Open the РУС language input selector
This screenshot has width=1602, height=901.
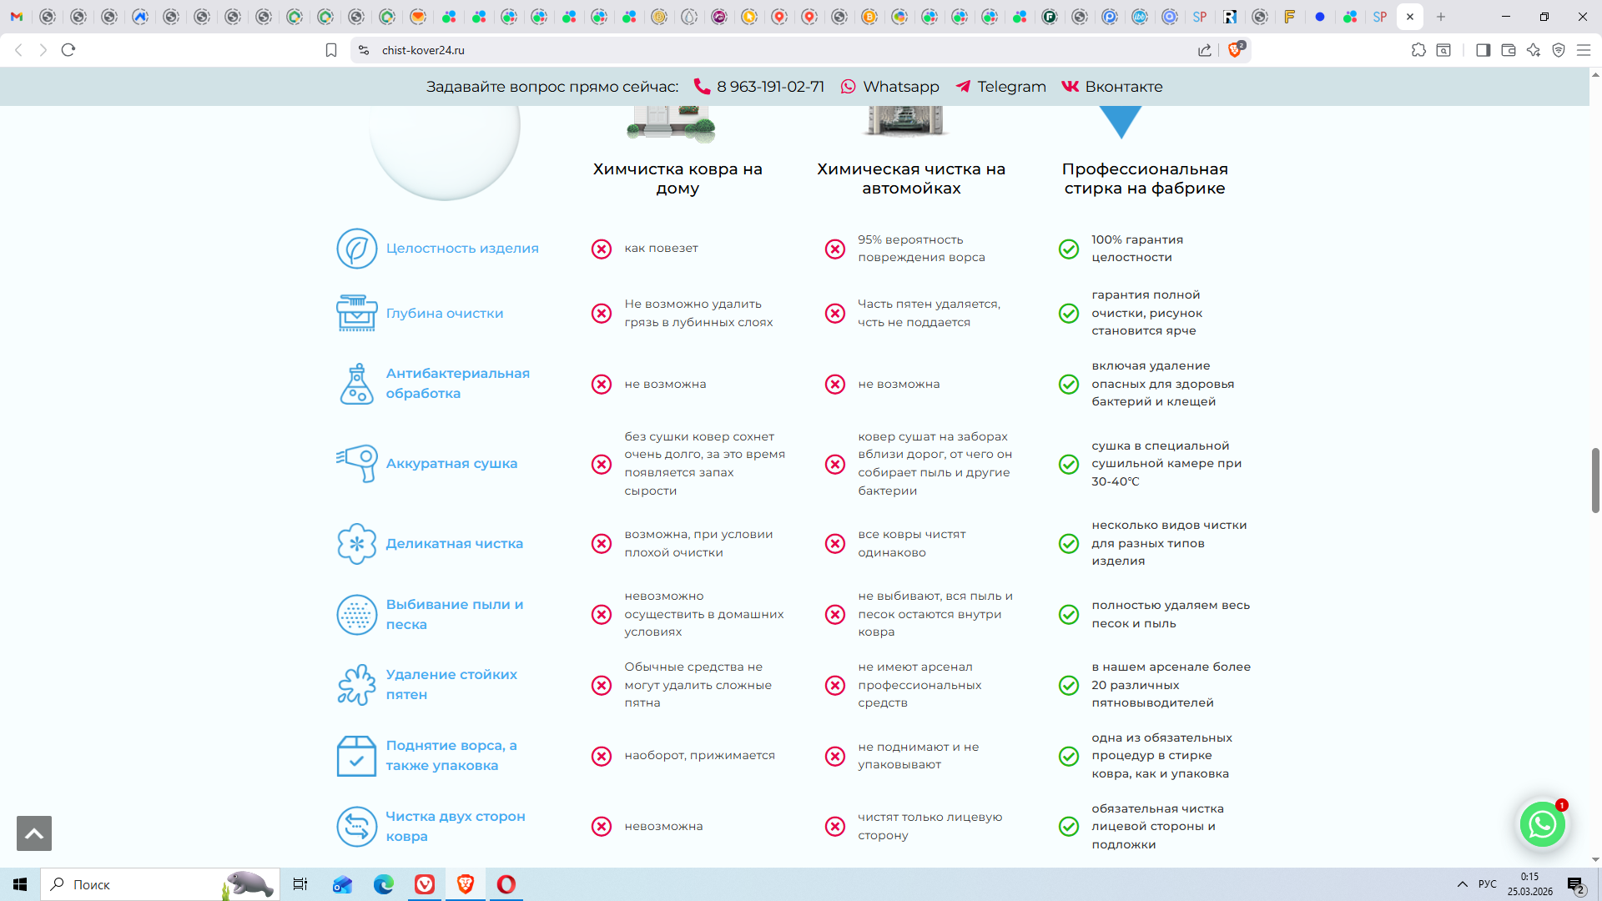tap(1488, 884)
